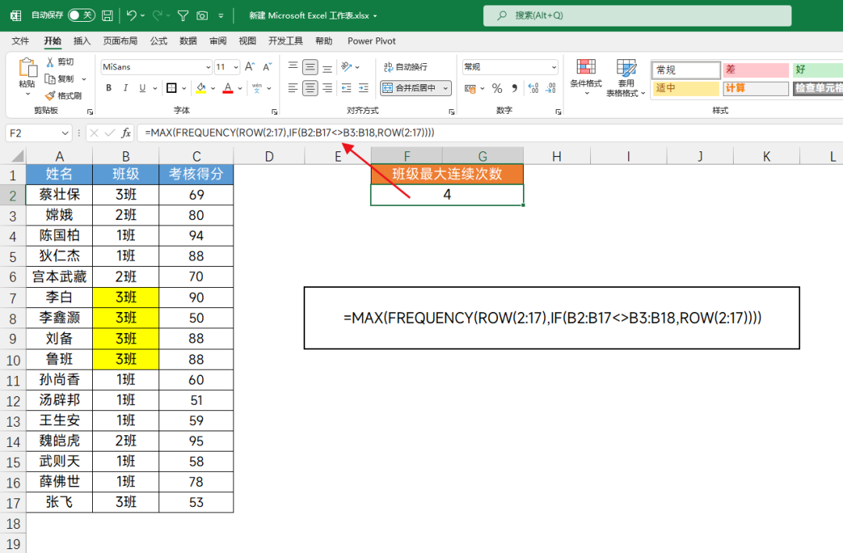
Task: Click the Percent Style icon
Action: tap(496, 88)
